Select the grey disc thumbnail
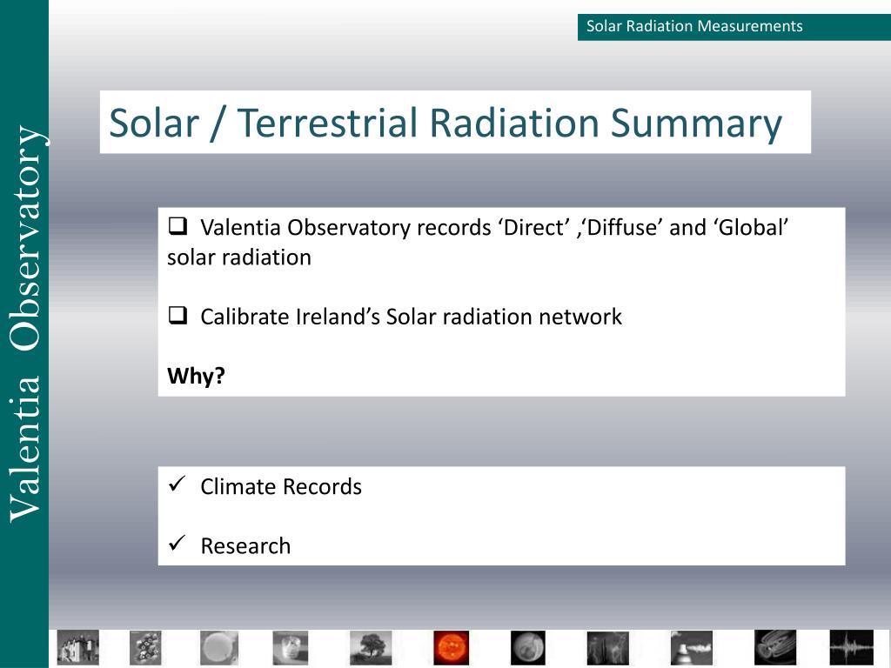 (219, 647)
